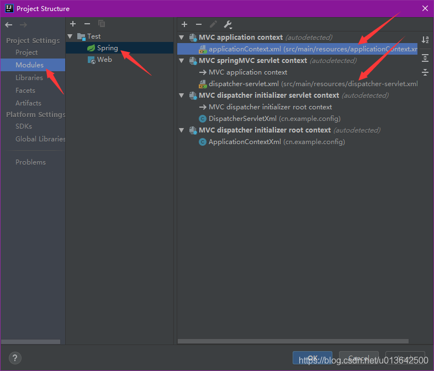
Task: Click the expand all icon
Action: [x=425, y=58]
